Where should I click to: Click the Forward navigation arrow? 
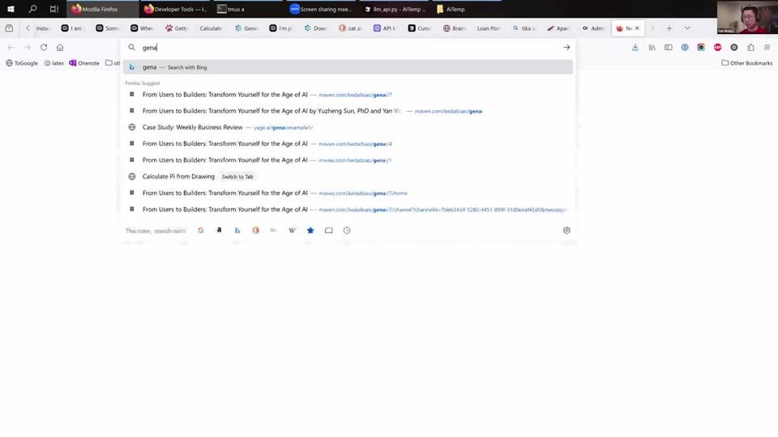tap(28, 48)
